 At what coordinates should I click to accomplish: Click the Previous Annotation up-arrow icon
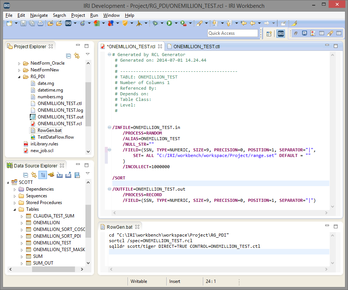(x=229, y=23)
